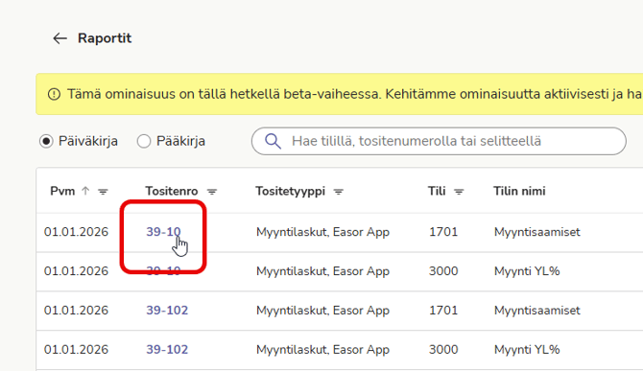Open the filter icon for the Pvm column

[103, 191]
